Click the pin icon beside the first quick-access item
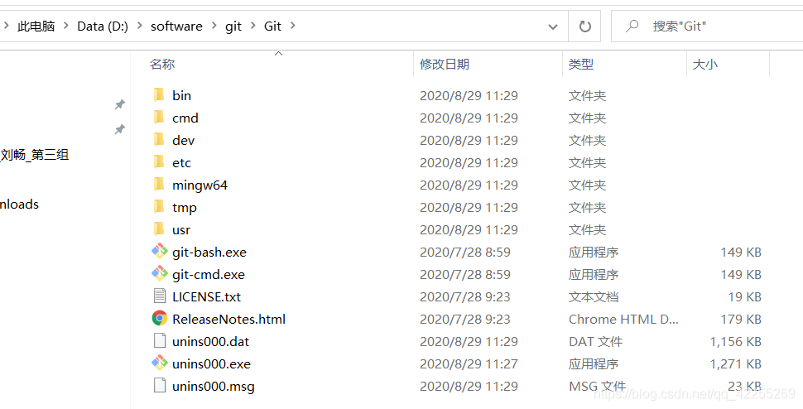The height and width of the screenshot is (409, 803). tap(119, 104)
